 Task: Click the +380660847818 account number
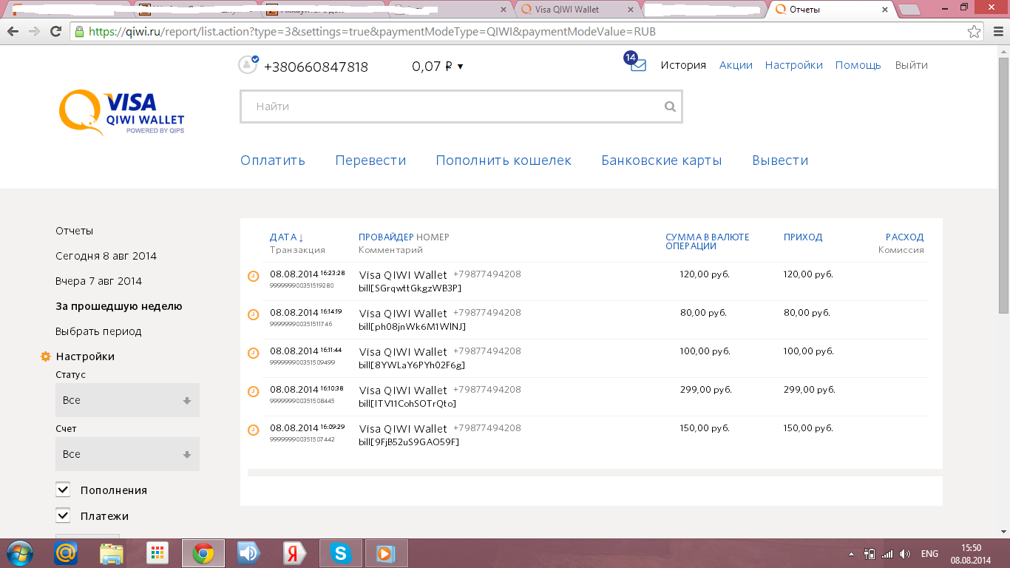point(316,67)
